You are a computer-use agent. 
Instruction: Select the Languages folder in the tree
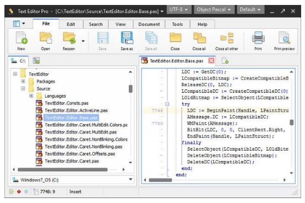[x=55, y=96]
